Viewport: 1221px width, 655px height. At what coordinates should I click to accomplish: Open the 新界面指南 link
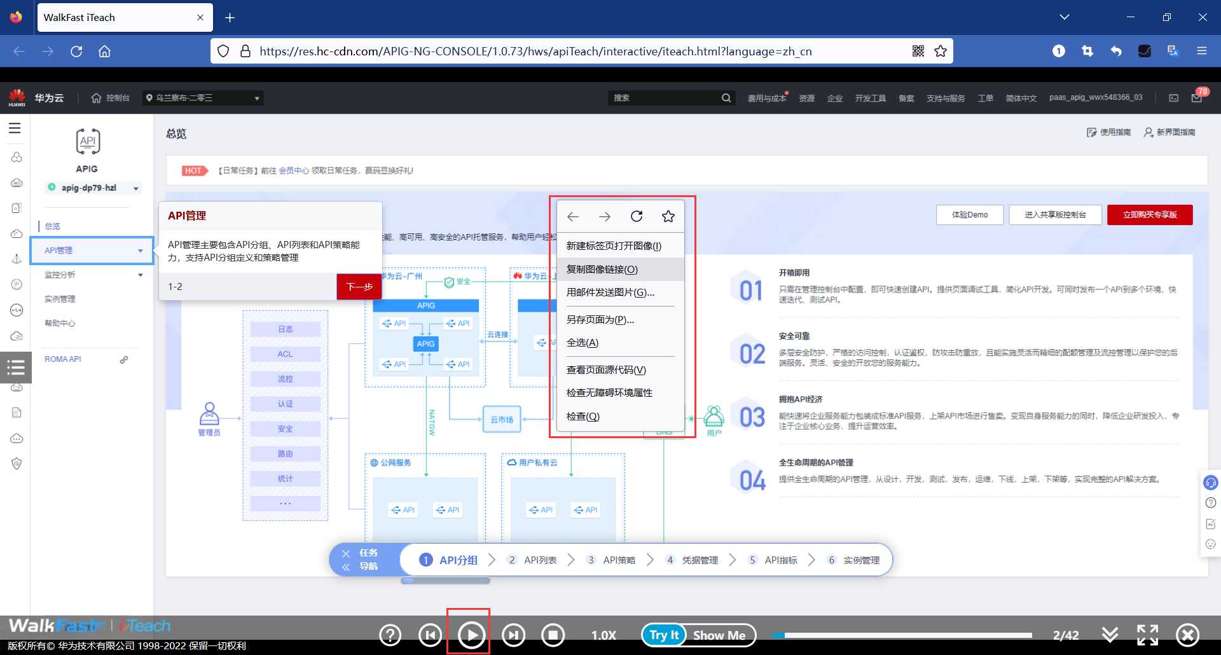pyautogui.click(x=1169, y=132)
